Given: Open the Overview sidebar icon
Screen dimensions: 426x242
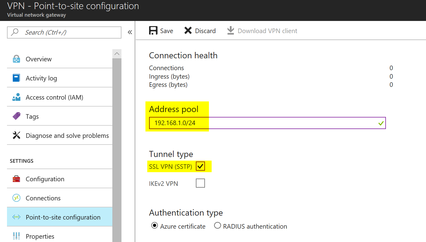Looking at the screenshot, I should [x=16, y=59].
